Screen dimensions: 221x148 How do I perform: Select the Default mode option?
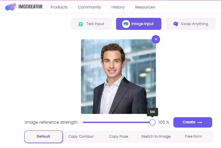pos(43,137)
